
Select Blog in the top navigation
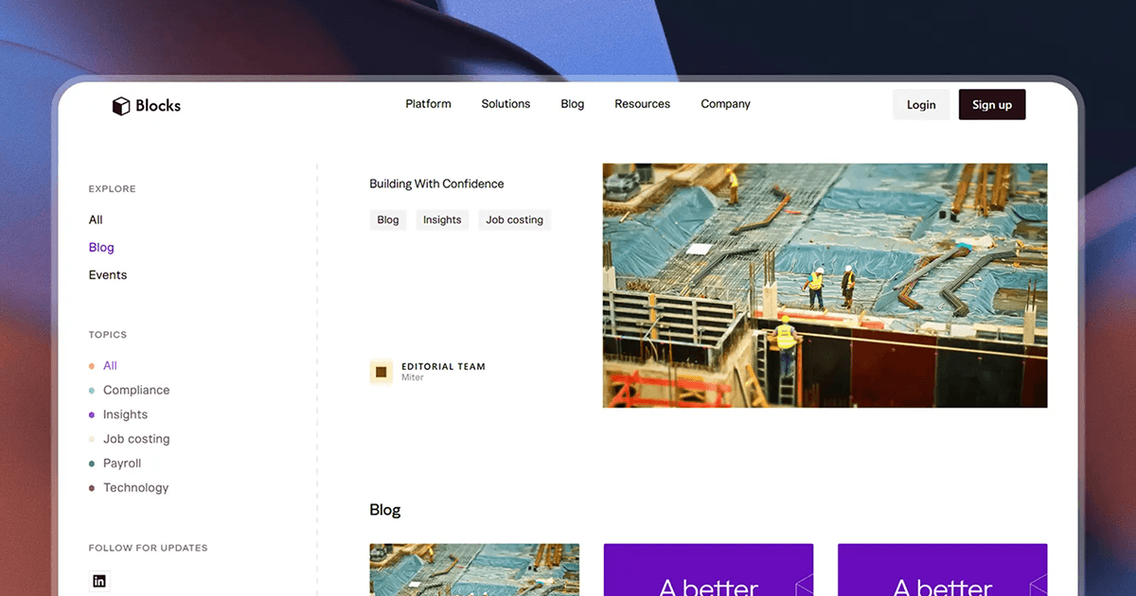[x=572, y=104]
